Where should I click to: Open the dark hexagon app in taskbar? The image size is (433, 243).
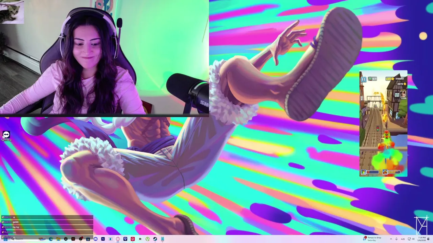click(66, 239)
